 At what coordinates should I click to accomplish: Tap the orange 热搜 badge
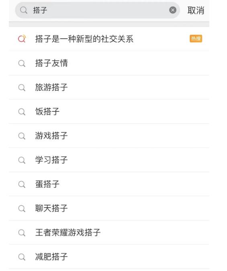[196, 39]
